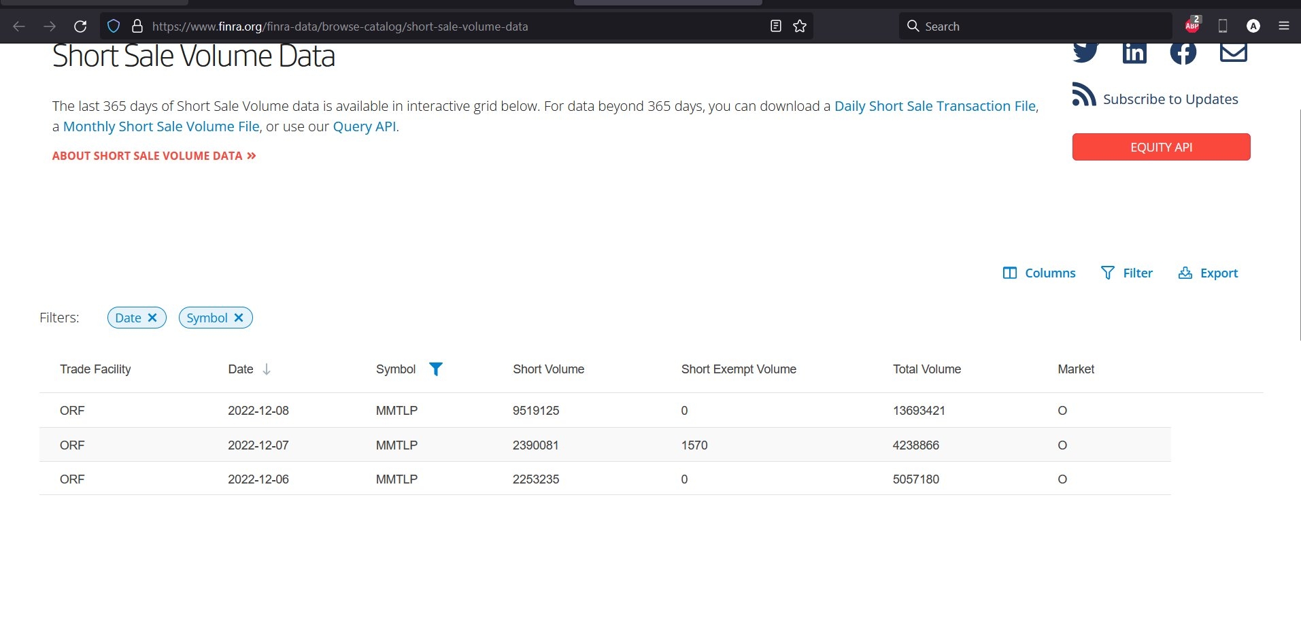Share page by email envelope icon
The height and width of the screenshot is (627, 1301).
(x=1233, y=52)
